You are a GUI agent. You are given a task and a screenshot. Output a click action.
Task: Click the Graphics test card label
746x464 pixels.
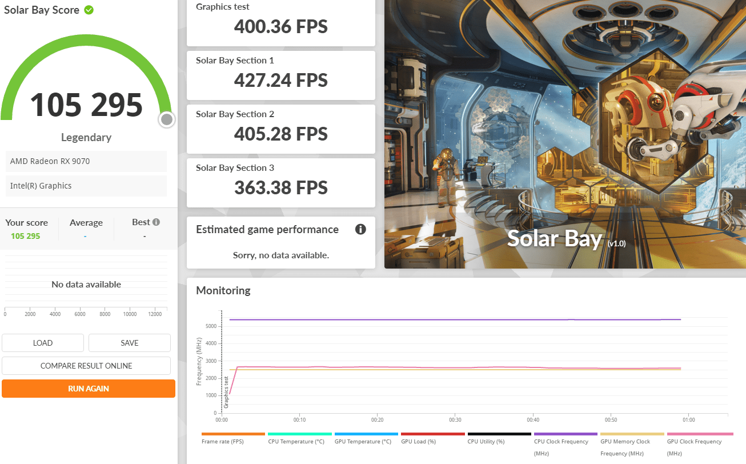(223, 7)
